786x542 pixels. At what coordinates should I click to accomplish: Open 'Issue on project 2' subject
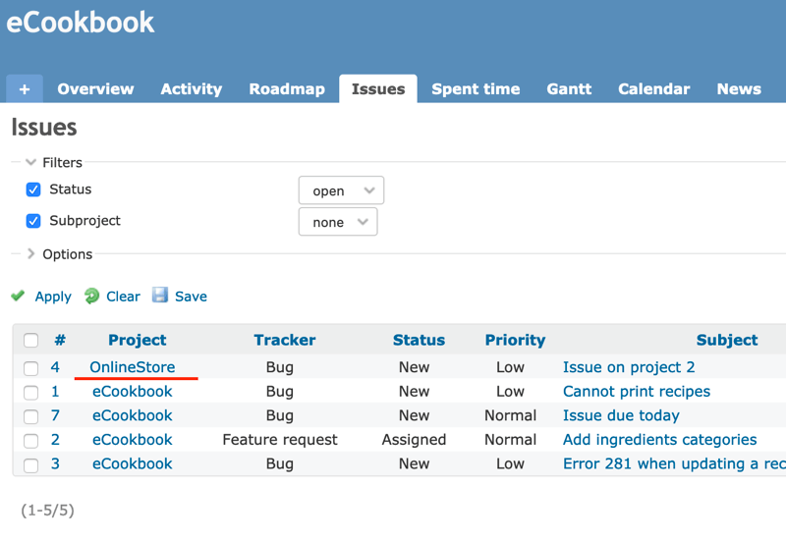[629, 367]
